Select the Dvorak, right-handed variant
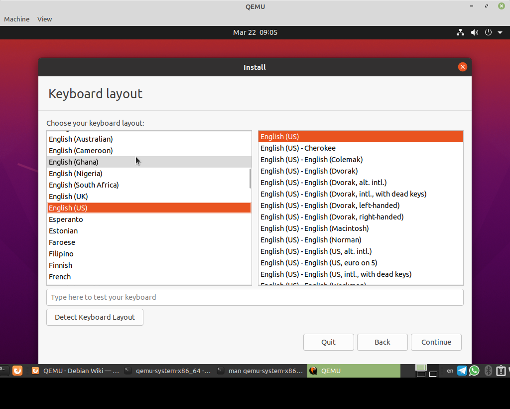Image resolution: width=510 pixels, height=409 pixels. pos(361,217)
